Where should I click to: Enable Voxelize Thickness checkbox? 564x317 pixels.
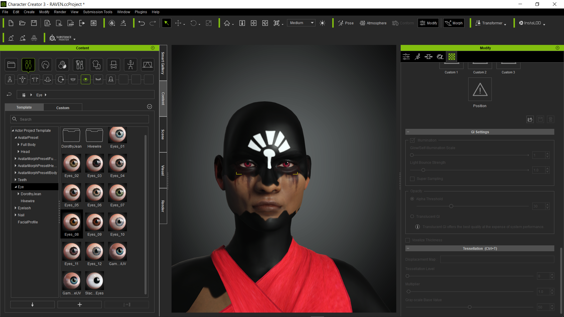click(408, 240)
